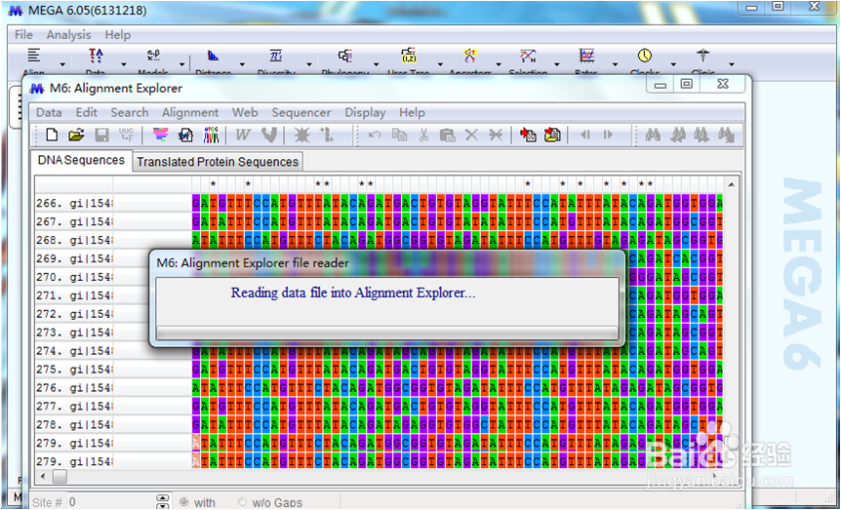841x510 pixels.
Task: Open the Help menu in MEGA window
Action: pos(117,35)
